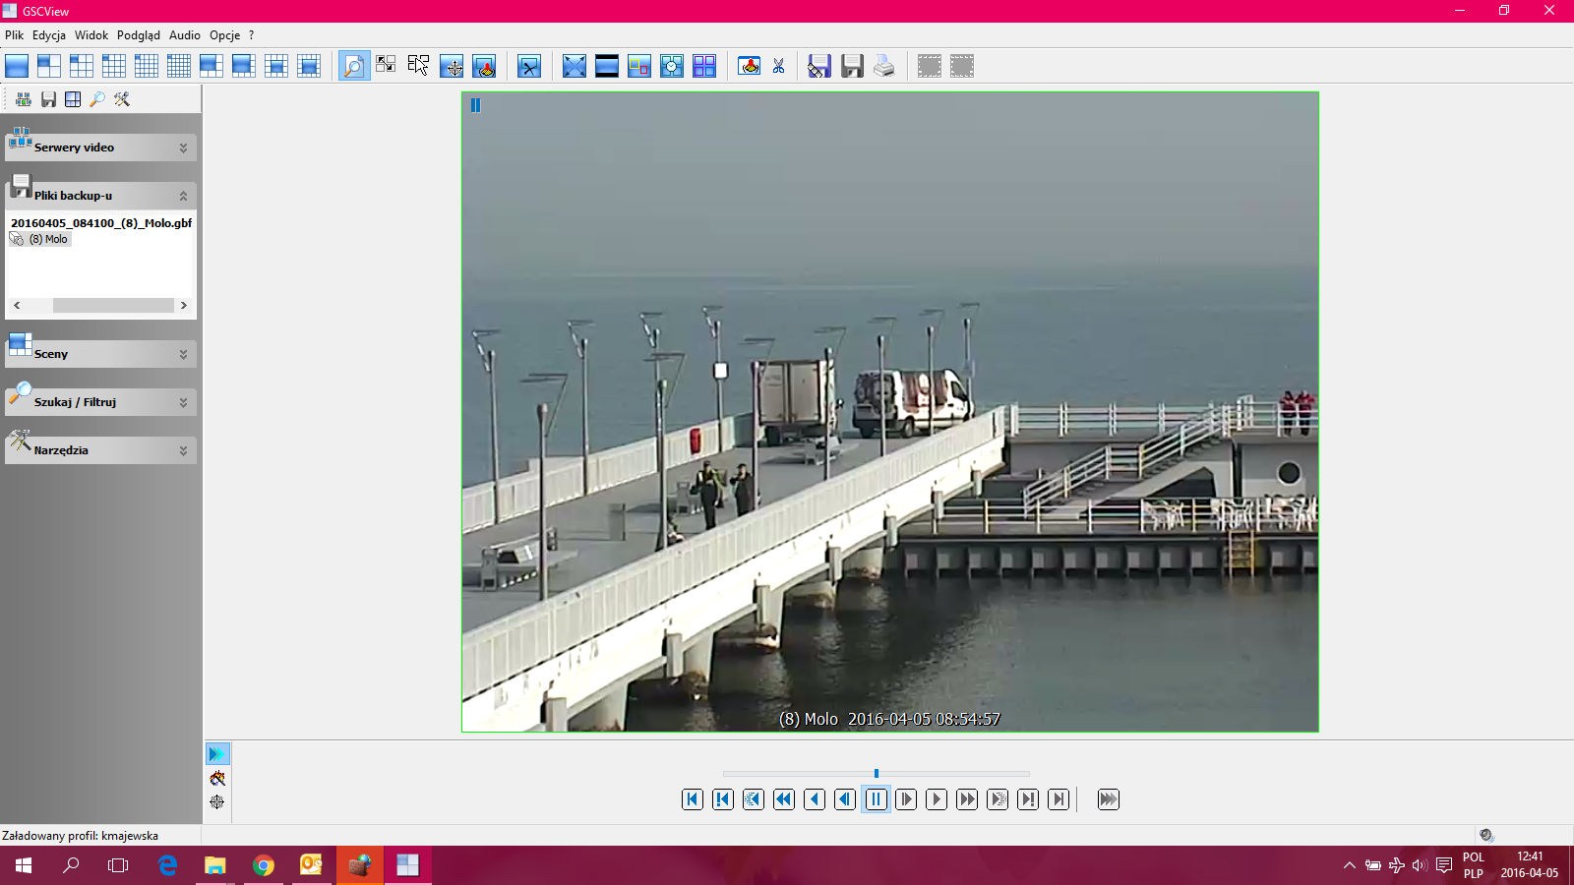The image size is (1574, 885).
Task: Click the pier video viewer image
Action: tap(890, 412)
